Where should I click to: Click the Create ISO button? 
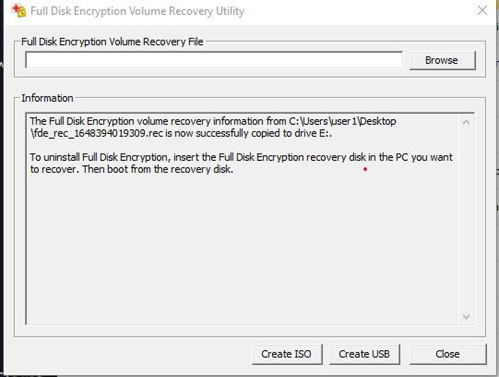point(287,354)
